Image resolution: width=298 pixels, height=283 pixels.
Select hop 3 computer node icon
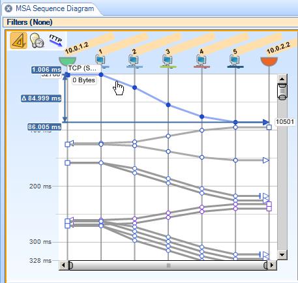pos(168,61)
